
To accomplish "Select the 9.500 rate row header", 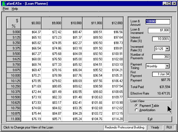I will pyautogui.click(x=14, y=54).
